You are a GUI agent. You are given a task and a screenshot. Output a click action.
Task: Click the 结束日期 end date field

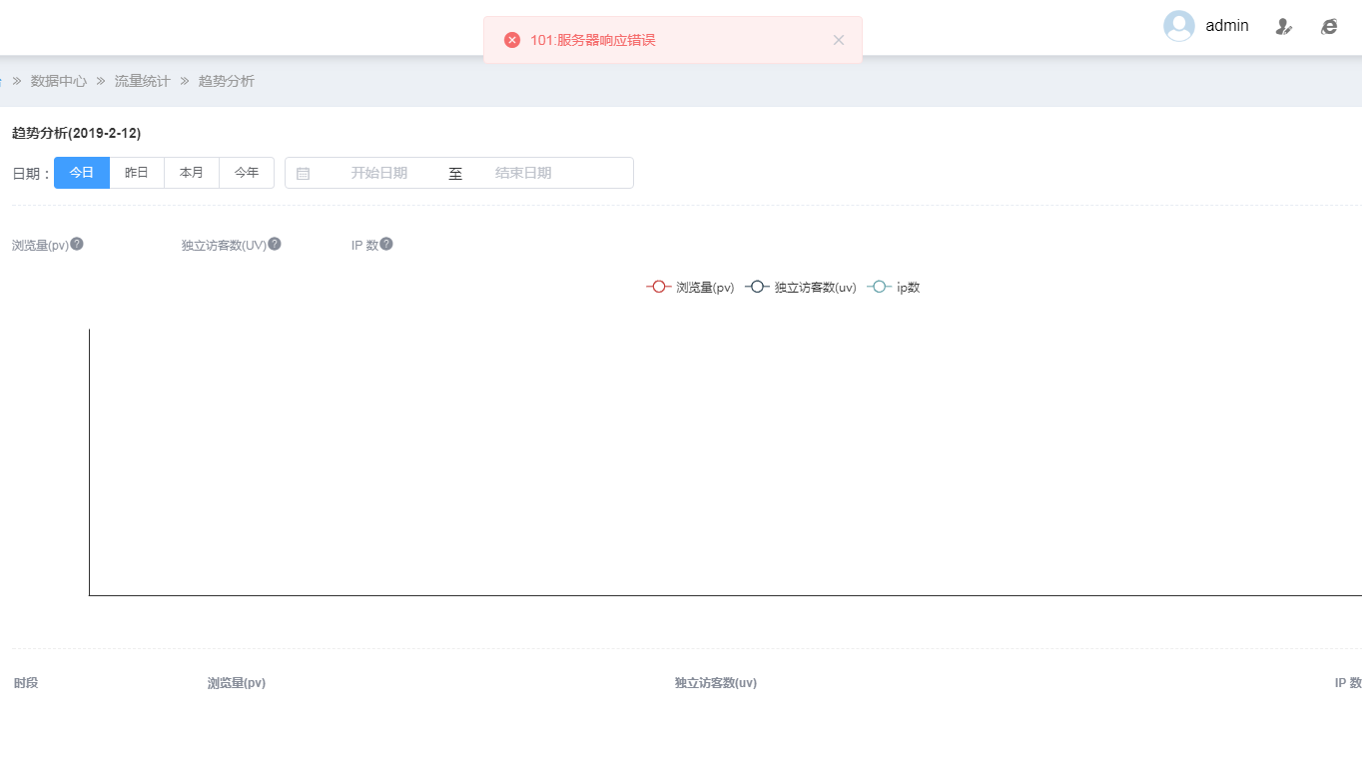coord(523,173)
